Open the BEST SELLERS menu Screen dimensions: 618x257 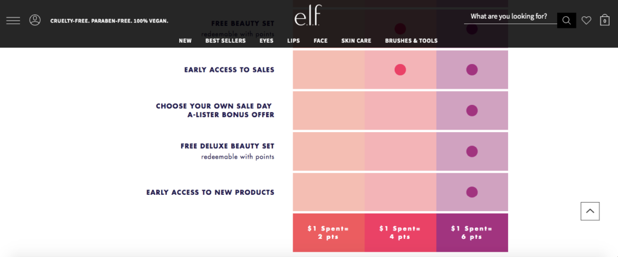226,40
